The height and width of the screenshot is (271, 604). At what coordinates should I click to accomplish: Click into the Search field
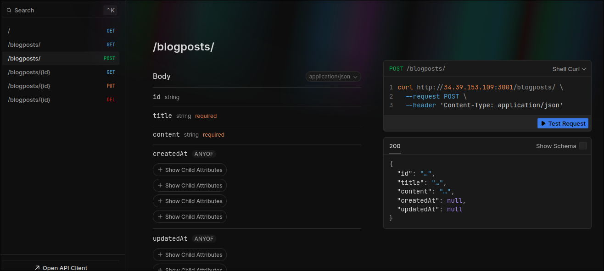pos(55,10)
